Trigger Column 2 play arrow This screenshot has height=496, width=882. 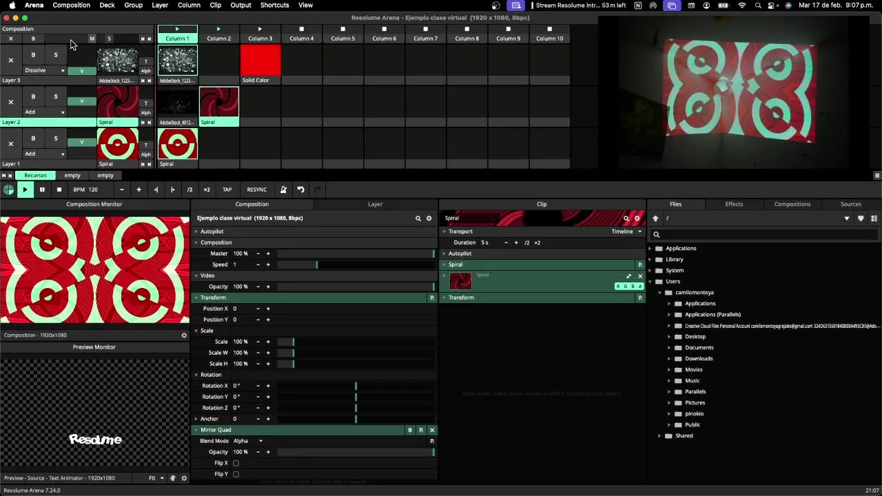218,29
